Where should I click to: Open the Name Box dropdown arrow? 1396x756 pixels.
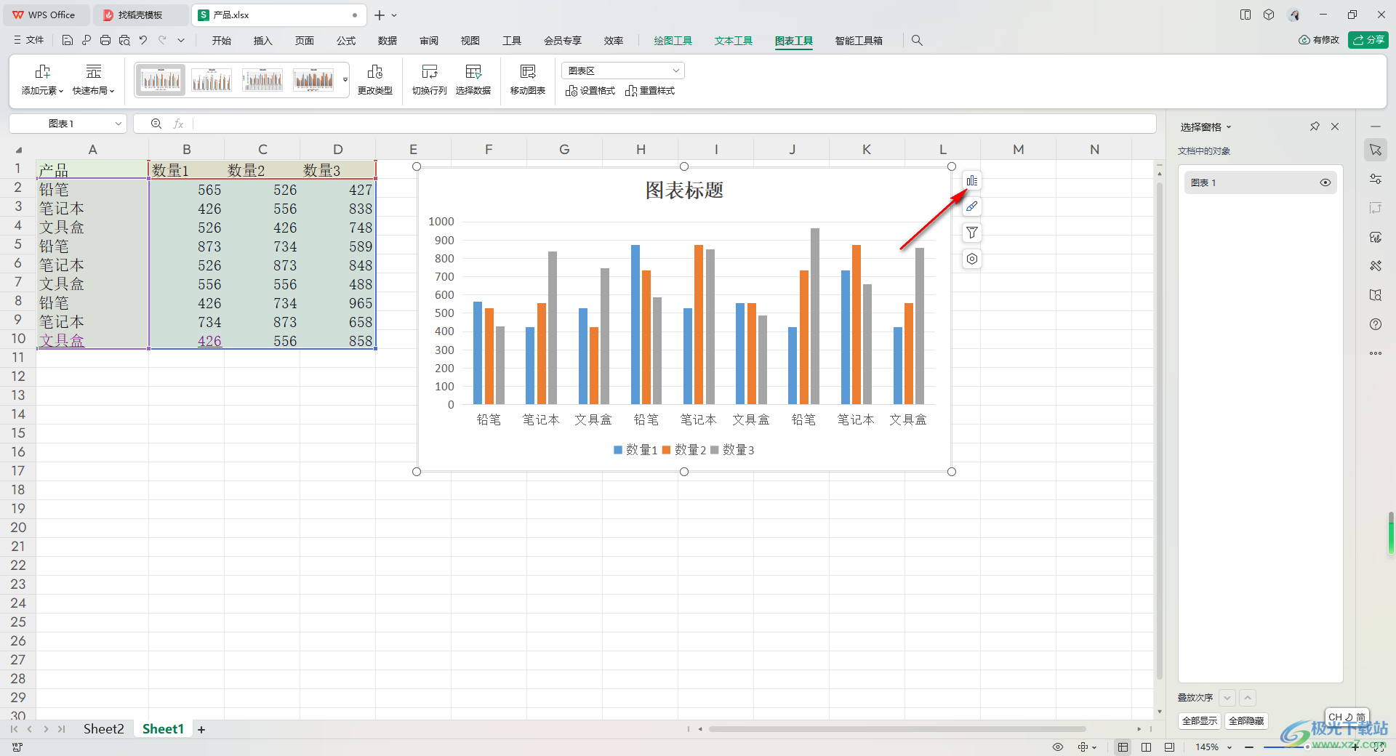118,124
